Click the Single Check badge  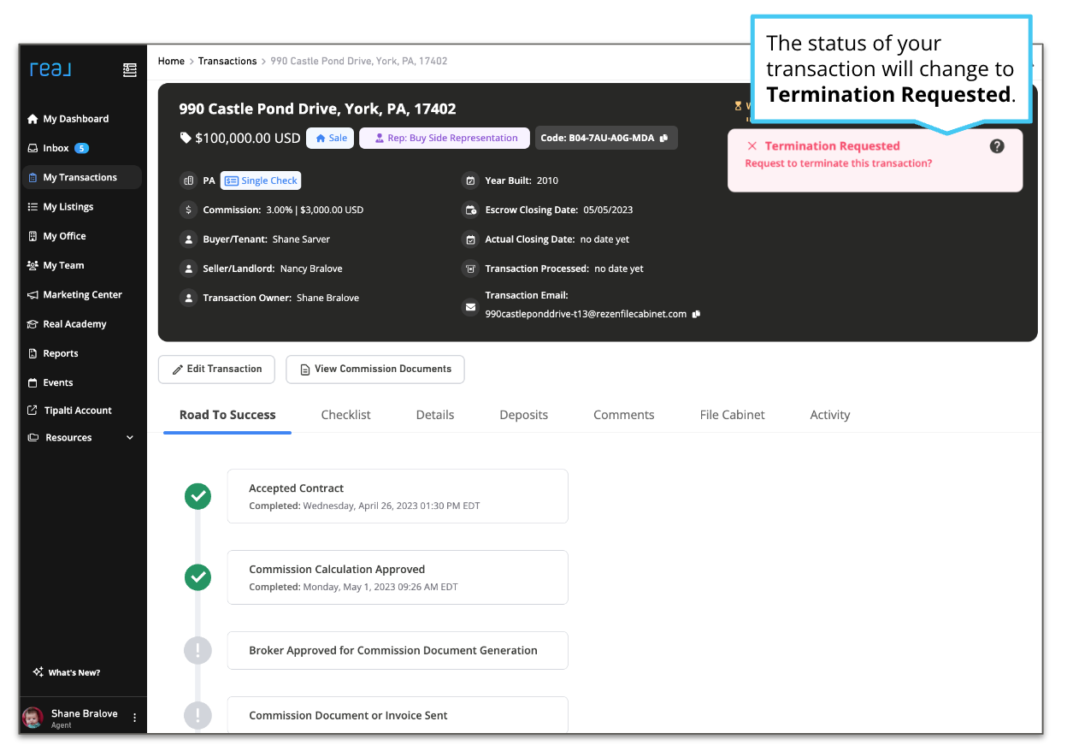click(261, 180)
